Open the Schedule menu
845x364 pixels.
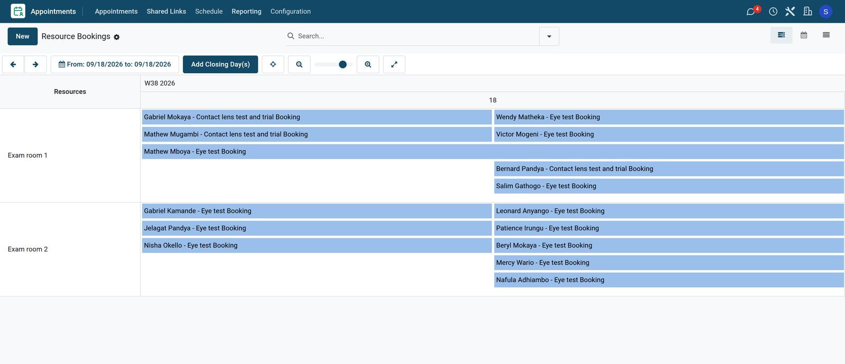[x=209, y=11]
